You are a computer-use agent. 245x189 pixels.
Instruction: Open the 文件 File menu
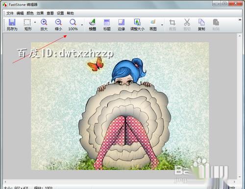pyautogui.click(x=10, y=13)
